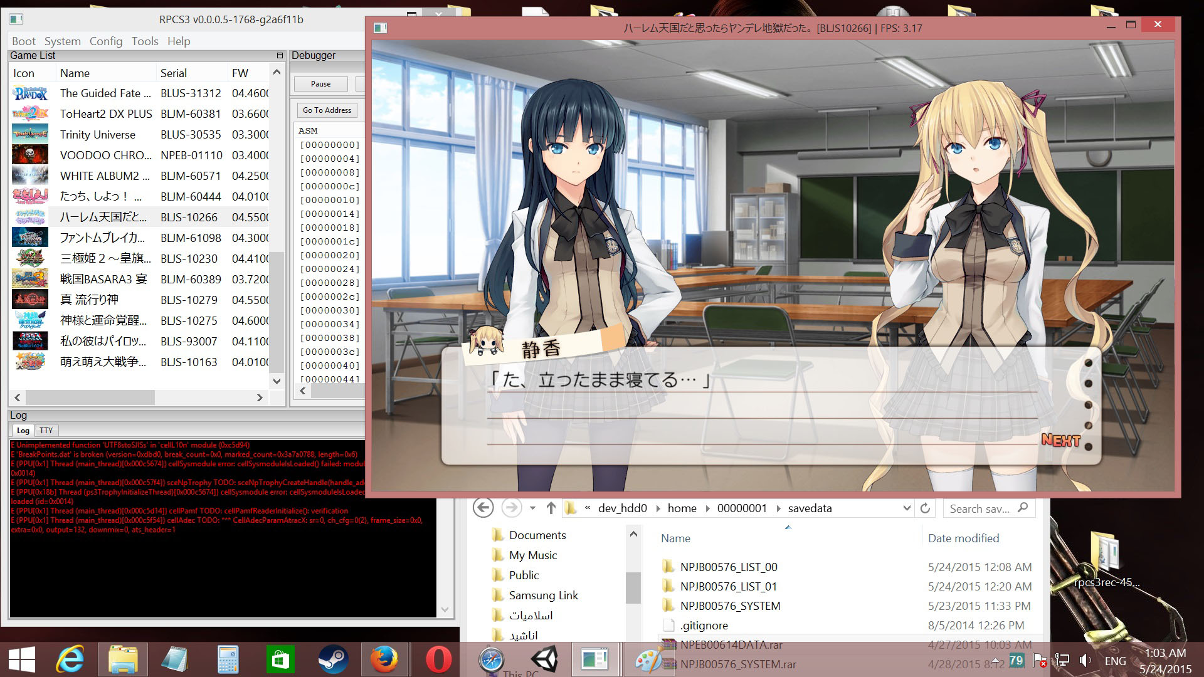Launch Internet Explorer from the taskbar
The height and width of the screenshot is (677, 1204).
pyautogui.click(x=70, y=660)
